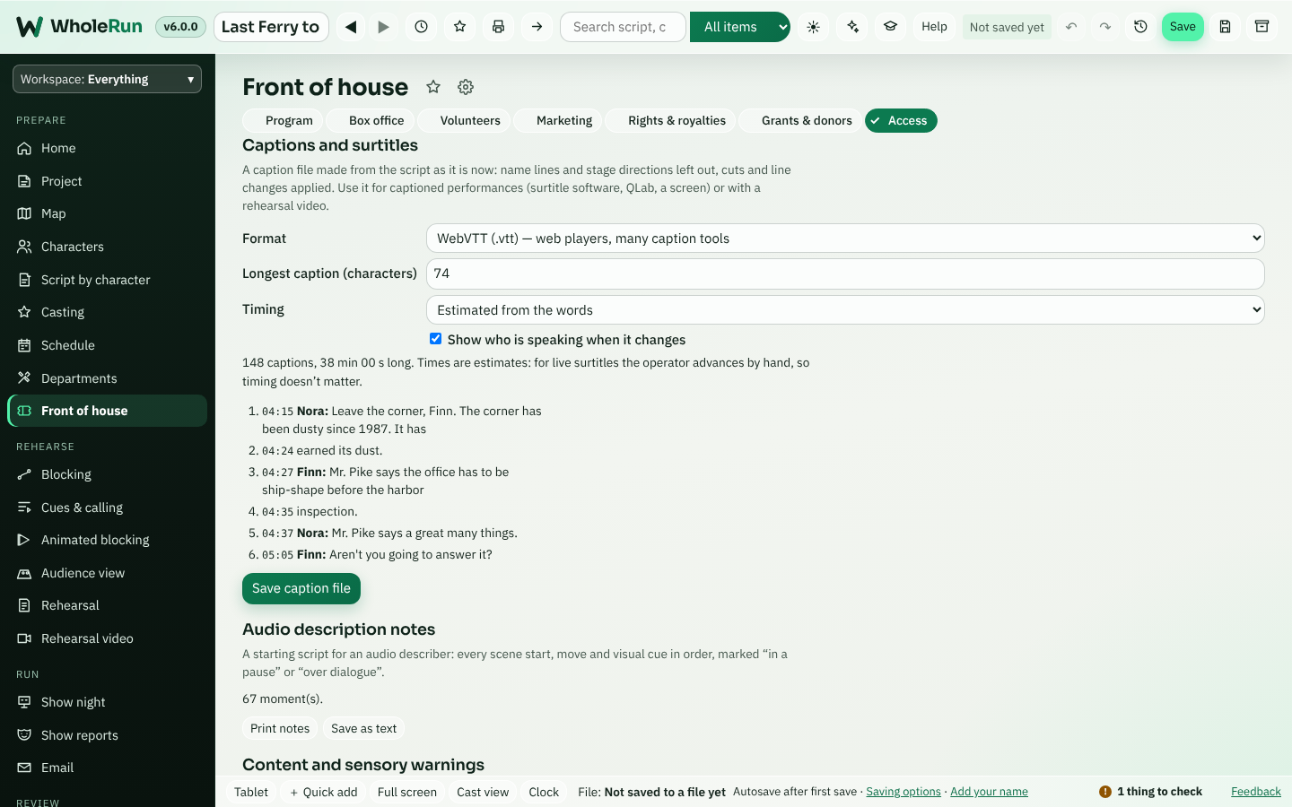Click the printer icon in the top toolbar

click(499, 27)
